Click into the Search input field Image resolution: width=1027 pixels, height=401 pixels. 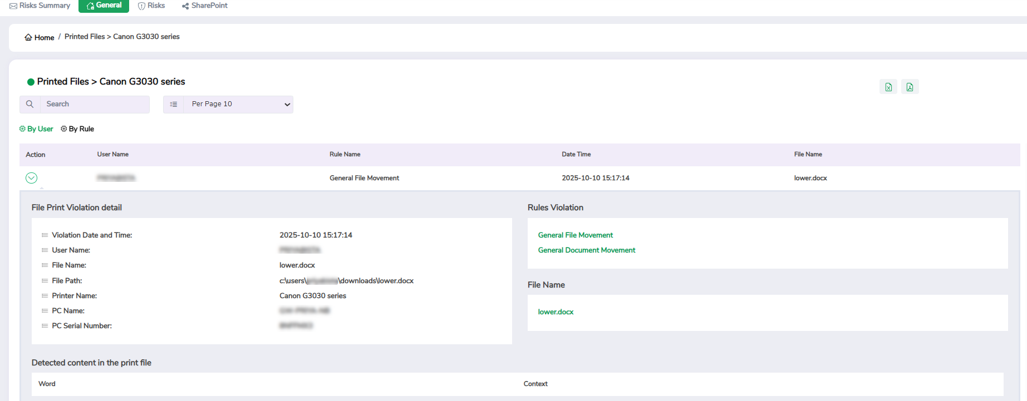point(95,104)
